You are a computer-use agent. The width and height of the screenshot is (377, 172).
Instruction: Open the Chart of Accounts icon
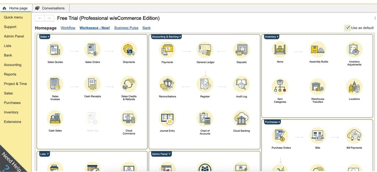point(205,118)
